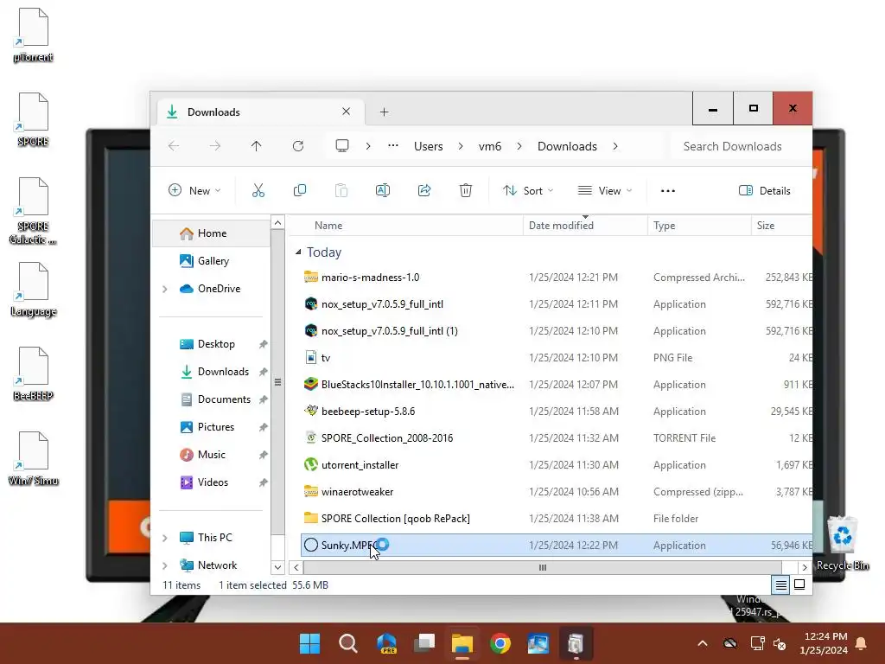Open Home in navigation pane
The height and width of the screenshot is (664, 885).
(x=211, y=233)
